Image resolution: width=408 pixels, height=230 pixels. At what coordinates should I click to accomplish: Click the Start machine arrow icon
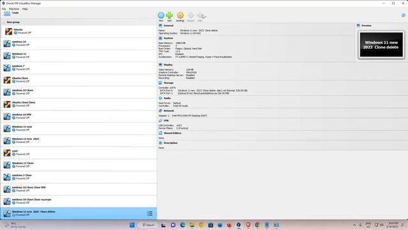[200, 15]
